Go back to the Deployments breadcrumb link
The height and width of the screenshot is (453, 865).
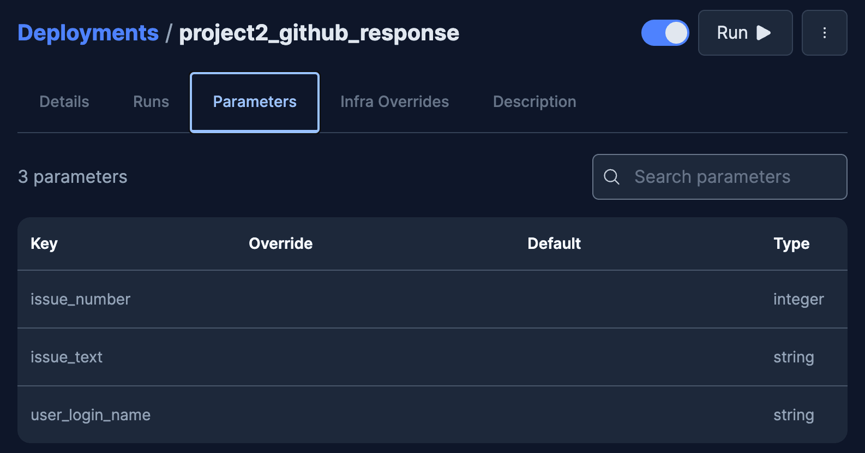(x=88, y=33)
